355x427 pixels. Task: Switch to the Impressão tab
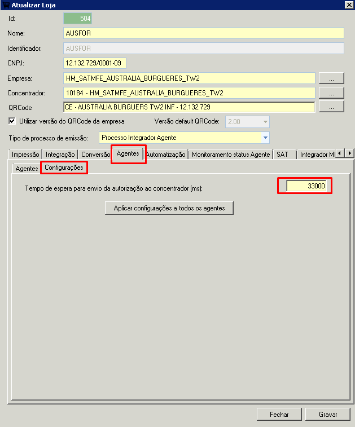[25, 155]
